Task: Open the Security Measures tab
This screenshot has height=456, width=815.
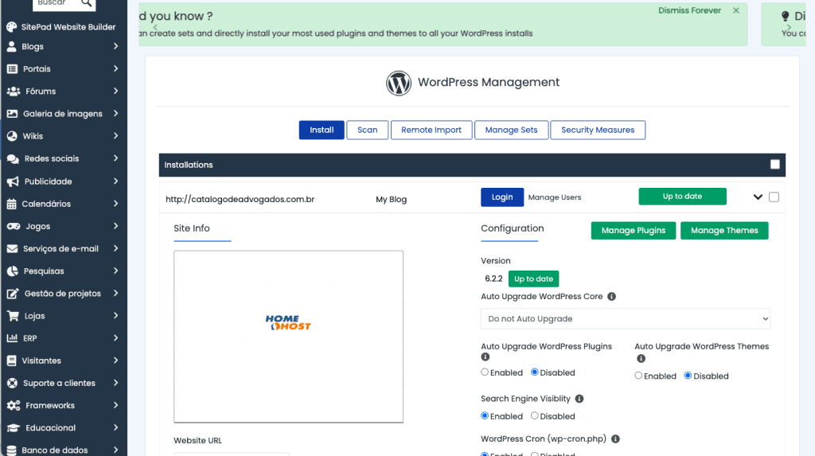Action: point(598,130)
